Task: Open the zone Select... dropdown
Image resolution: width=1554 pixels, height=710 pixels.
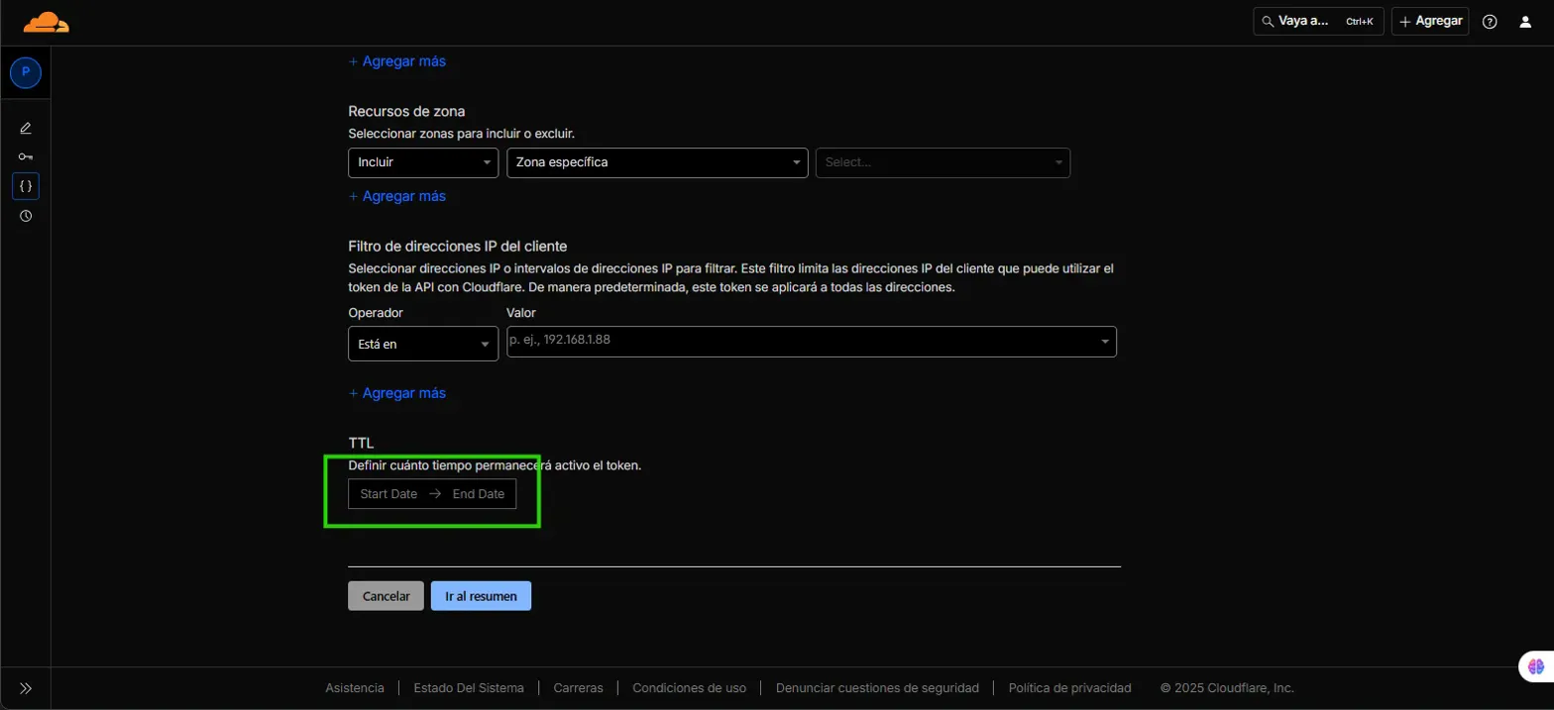Action: [x=942, y=162]
